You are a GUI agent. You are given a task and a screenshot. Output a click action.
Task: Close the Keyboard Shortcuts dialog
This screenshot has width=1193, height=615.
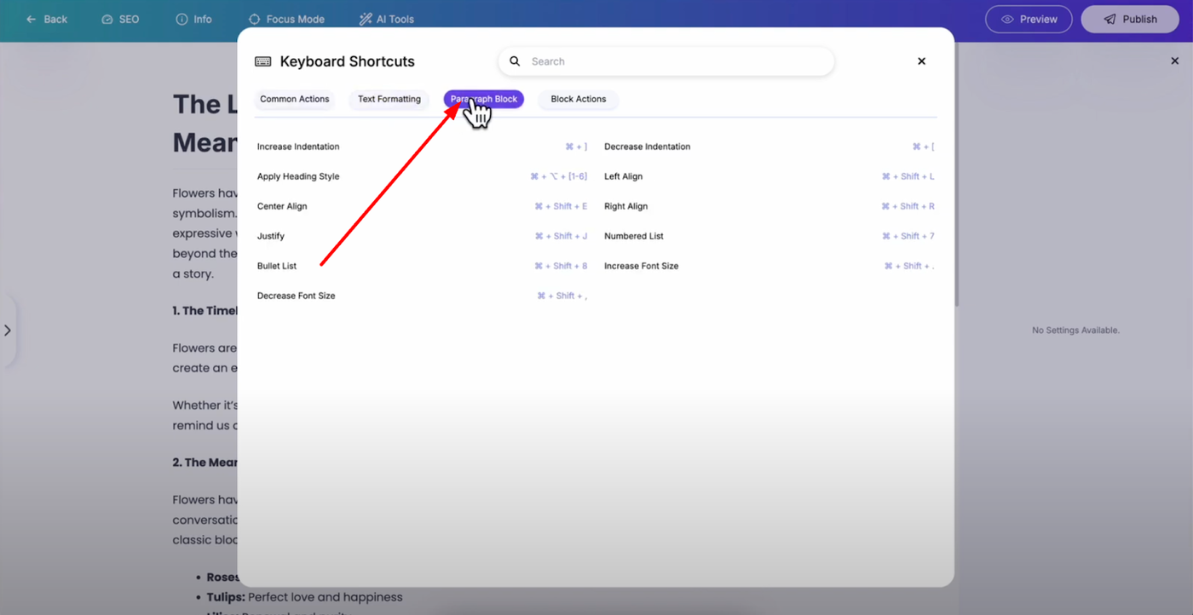coord(921,61)
